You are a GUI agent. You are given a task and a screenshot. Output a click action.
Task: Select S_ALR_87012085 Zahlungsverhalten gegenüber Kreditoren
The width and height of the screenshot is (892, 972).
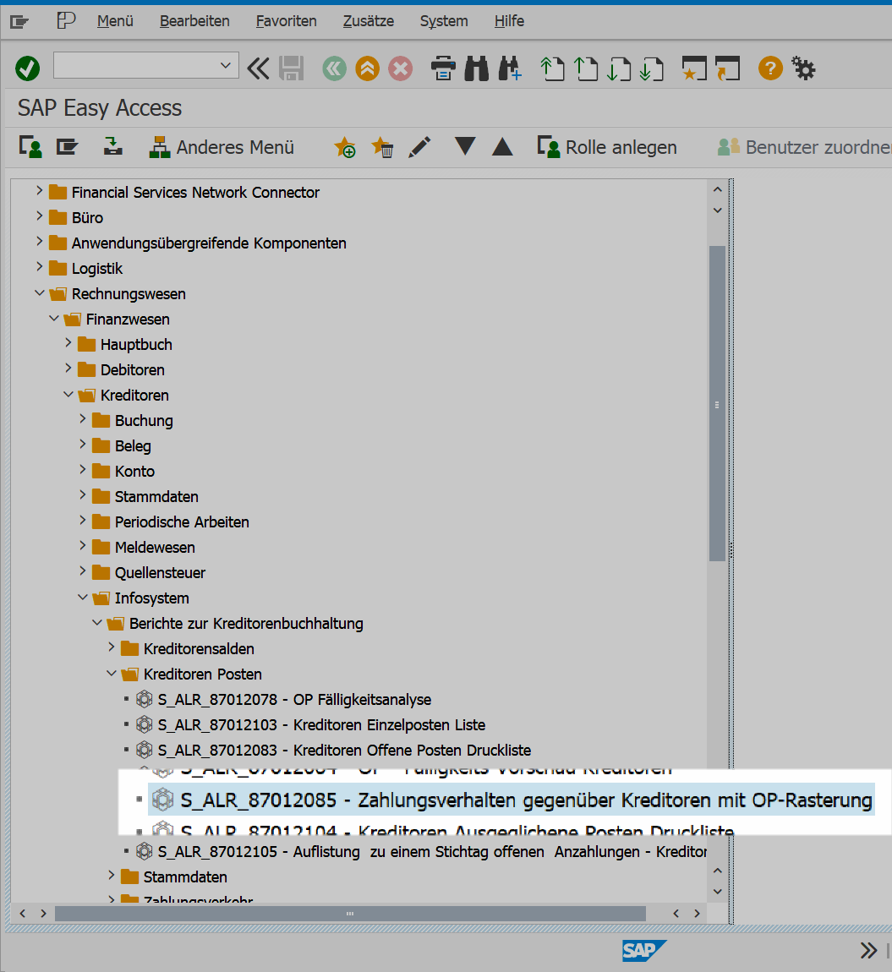526,800
